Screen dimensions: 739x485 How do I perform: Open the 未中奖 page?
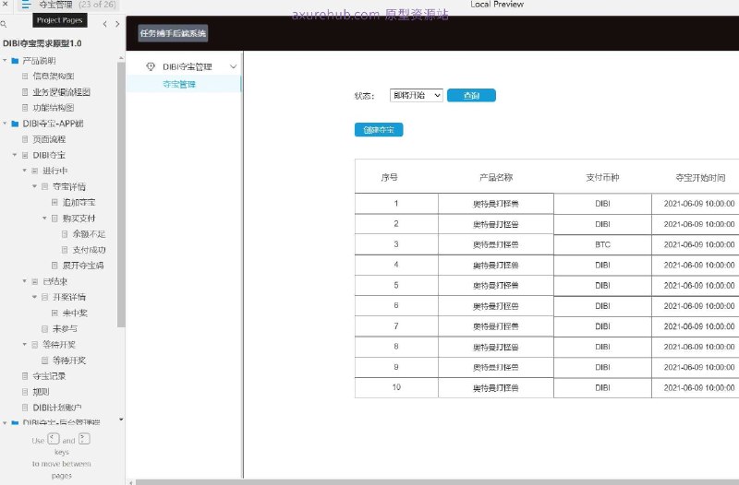pyautogui.click(x=75, y=313)
